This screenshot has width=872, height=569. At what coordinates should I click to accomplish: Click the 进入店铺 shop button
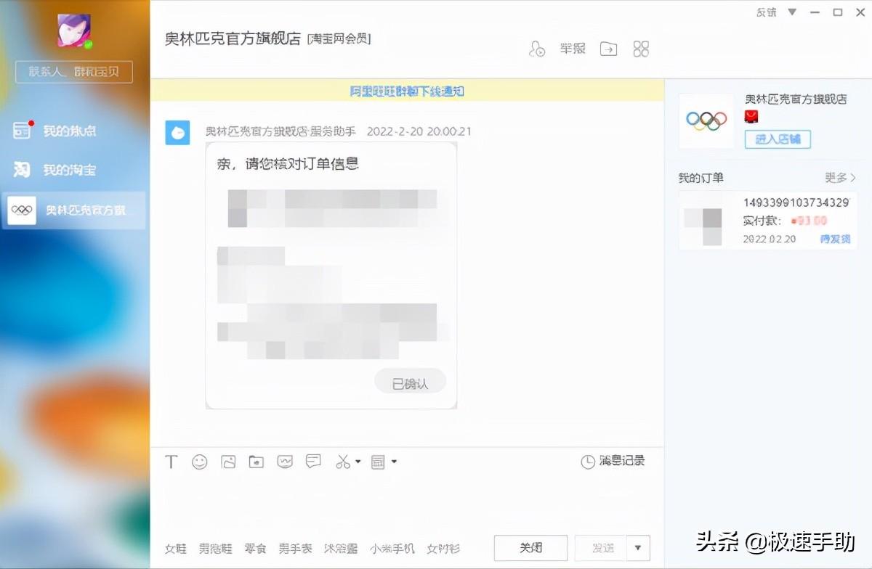[777, 139]
